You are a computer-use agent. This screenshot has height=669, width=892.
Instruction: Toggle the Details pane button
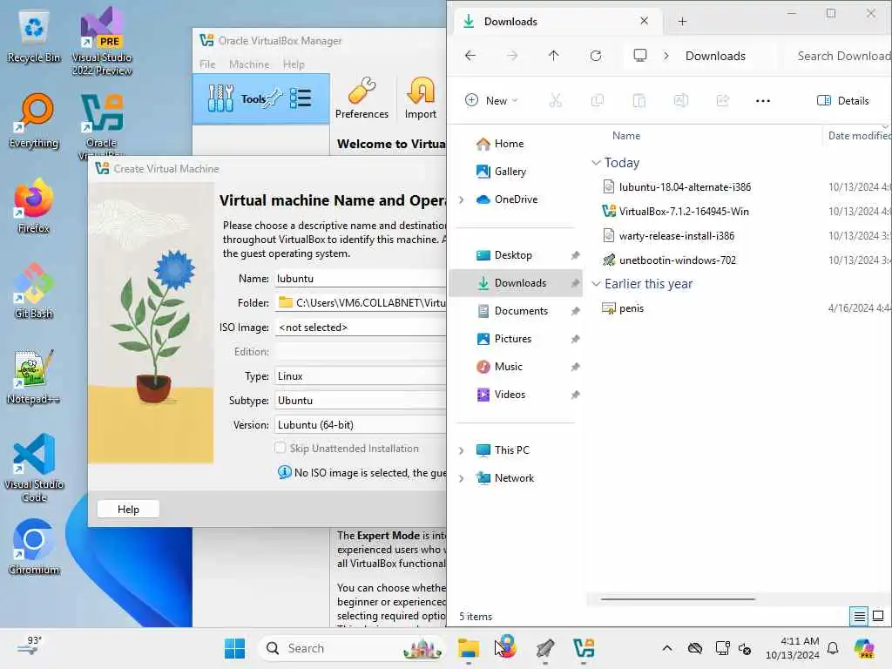[843, 101]
